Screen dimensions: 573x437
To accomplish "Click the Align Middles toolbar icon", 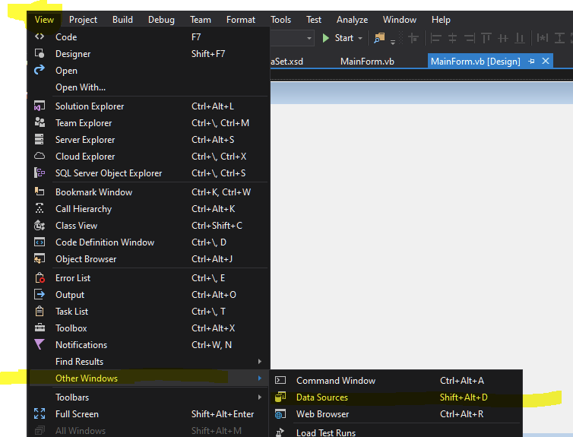I will pos(503,38).
